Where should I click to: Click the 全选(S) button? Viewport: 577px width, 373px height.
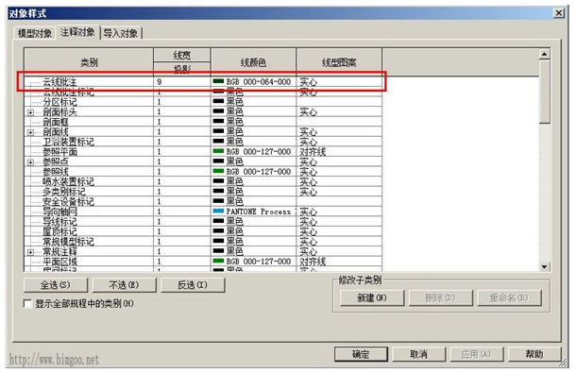[x=56, y=285]
